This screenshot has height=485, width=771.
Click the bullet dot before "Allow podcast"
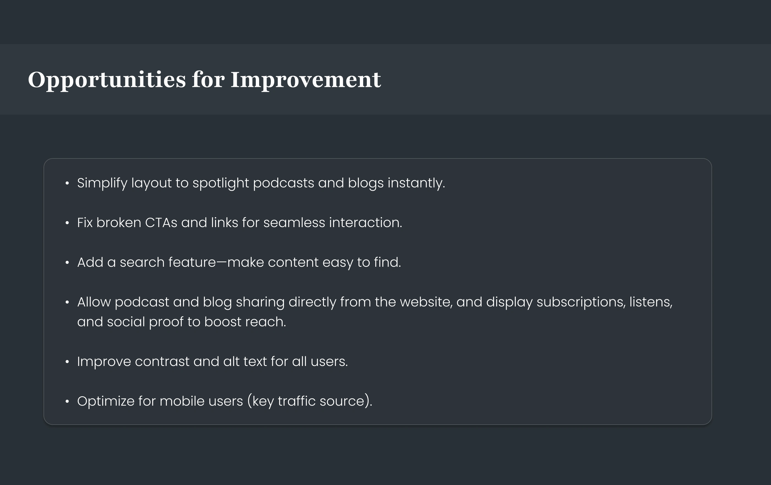pos(67,302)
